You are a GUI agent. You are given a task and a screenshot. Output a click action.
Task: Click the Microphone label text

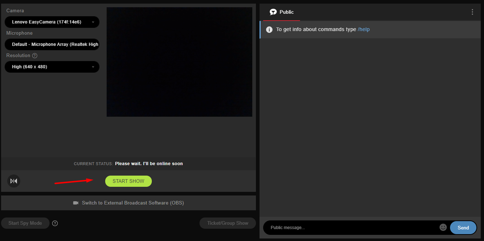point(20,33)
